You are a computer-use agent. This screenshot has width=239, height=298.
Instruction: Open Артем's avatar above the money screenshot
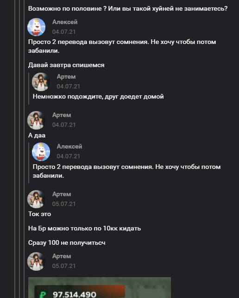(36, 261)
